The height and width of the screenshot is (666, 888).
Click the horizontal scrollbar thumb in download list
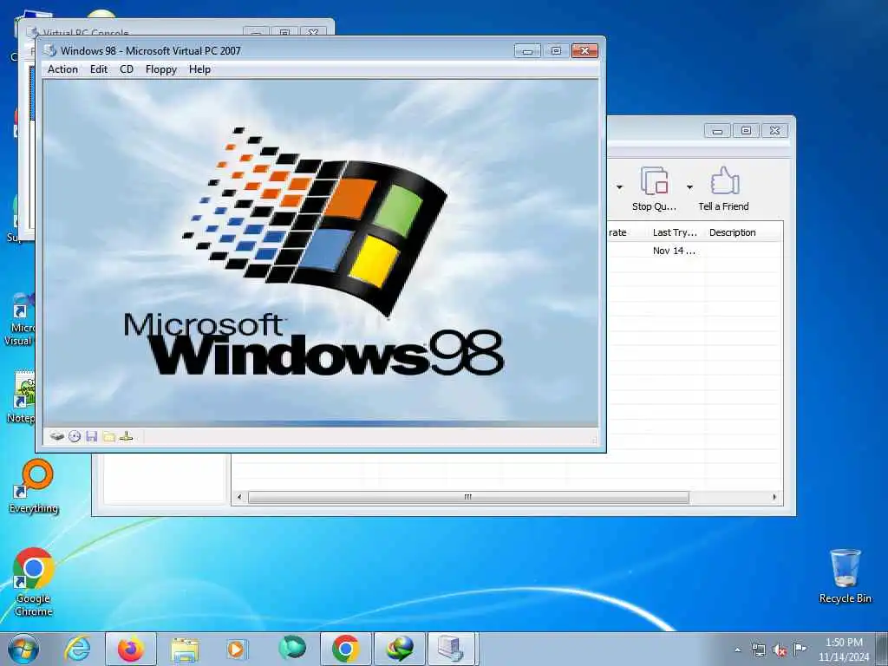pos(468,497)
